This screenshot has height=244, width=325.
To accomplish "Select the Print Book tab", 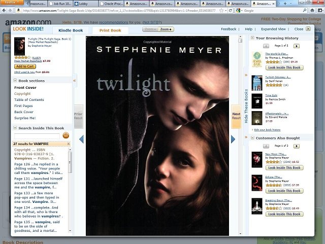I will (110, 30).
